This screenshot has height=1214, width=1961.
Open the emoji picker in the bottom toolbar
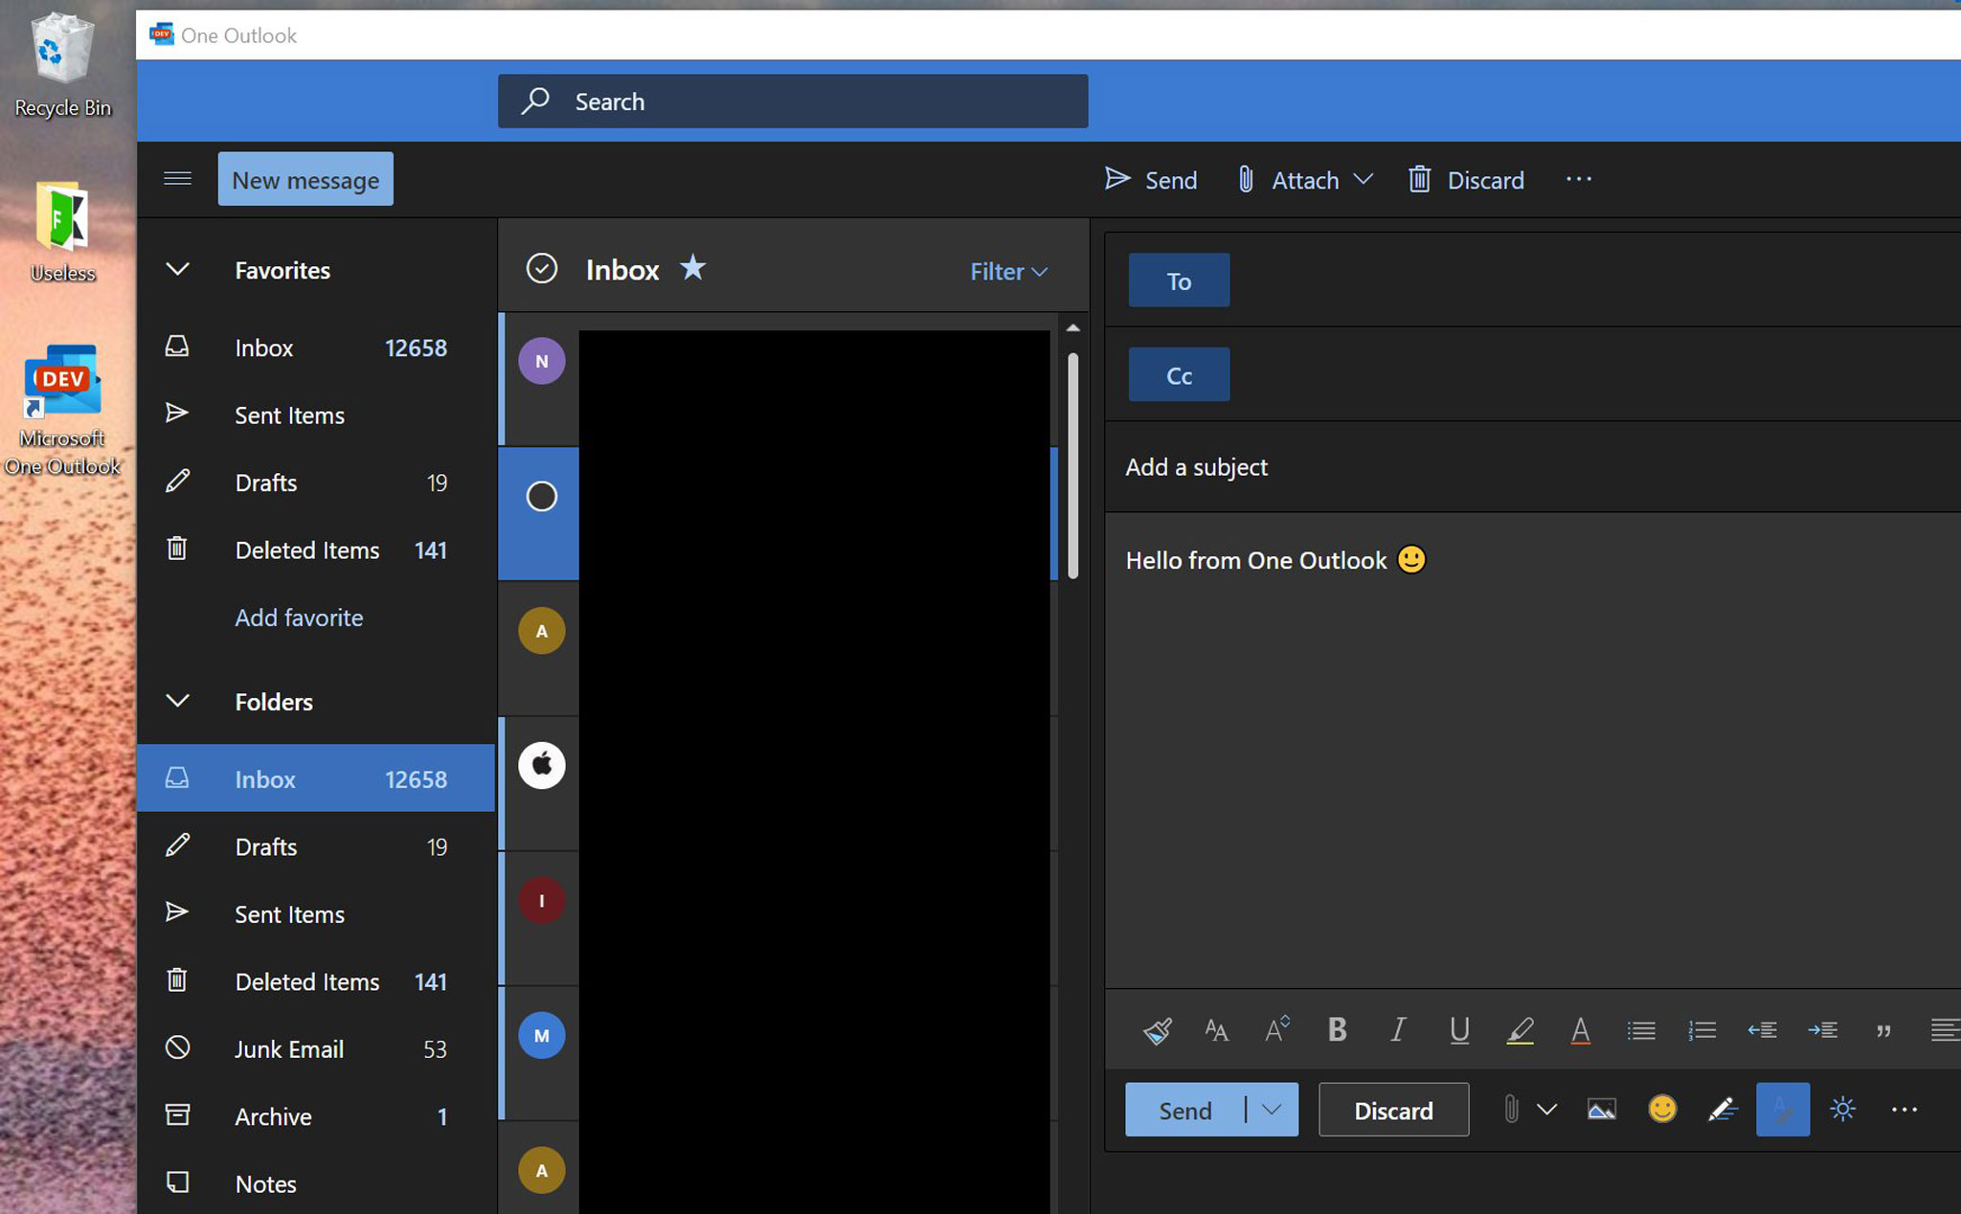pos(1662,1110)
